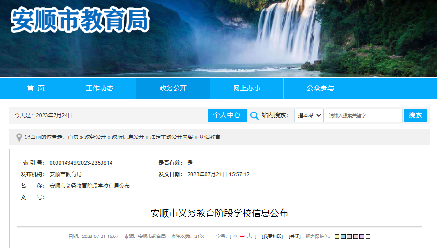Go to 首页 in the navigation bar
This screenshot has height=248, width=437.
[x=36, y=89]
